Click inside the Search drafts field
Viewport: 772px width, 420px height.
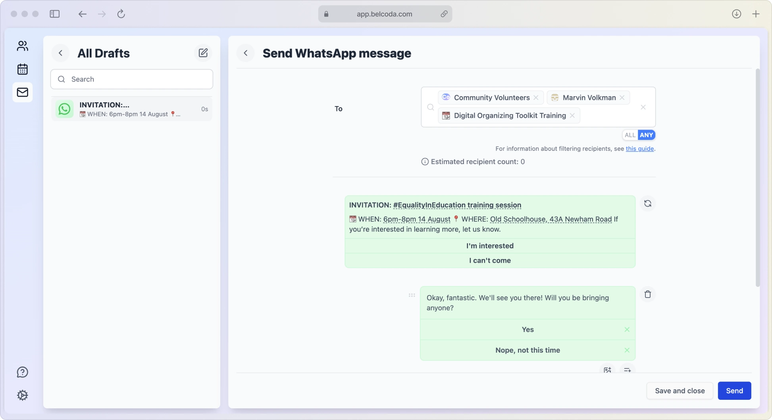[131, 79]
